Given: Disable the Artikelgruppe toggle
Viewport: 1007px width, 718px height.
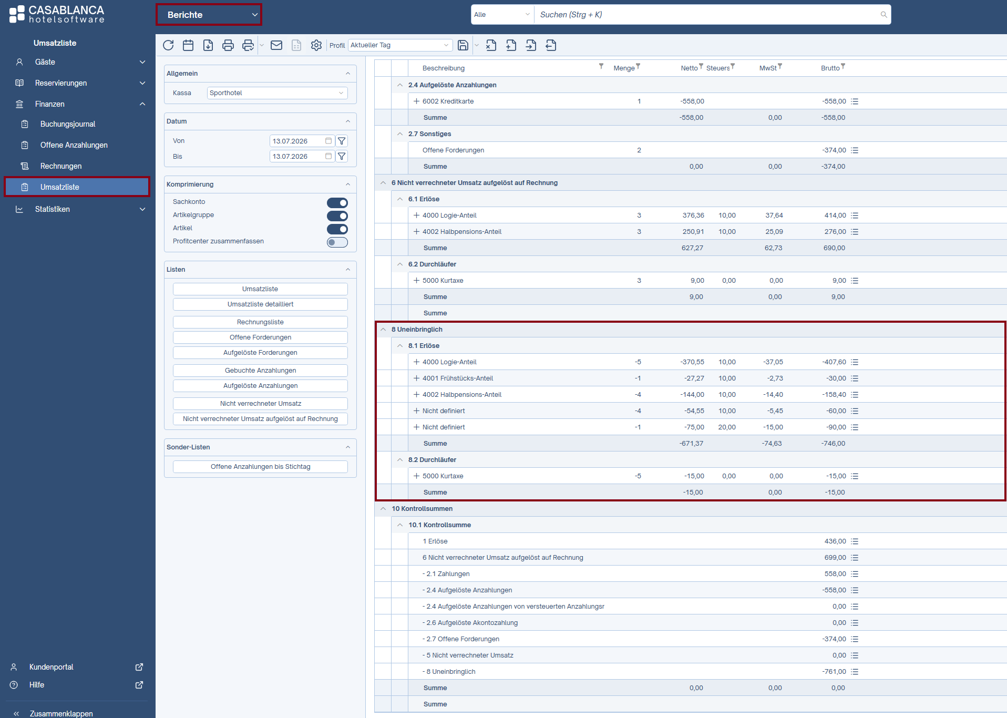Looking at the screenshot, I should click(337, 216).
